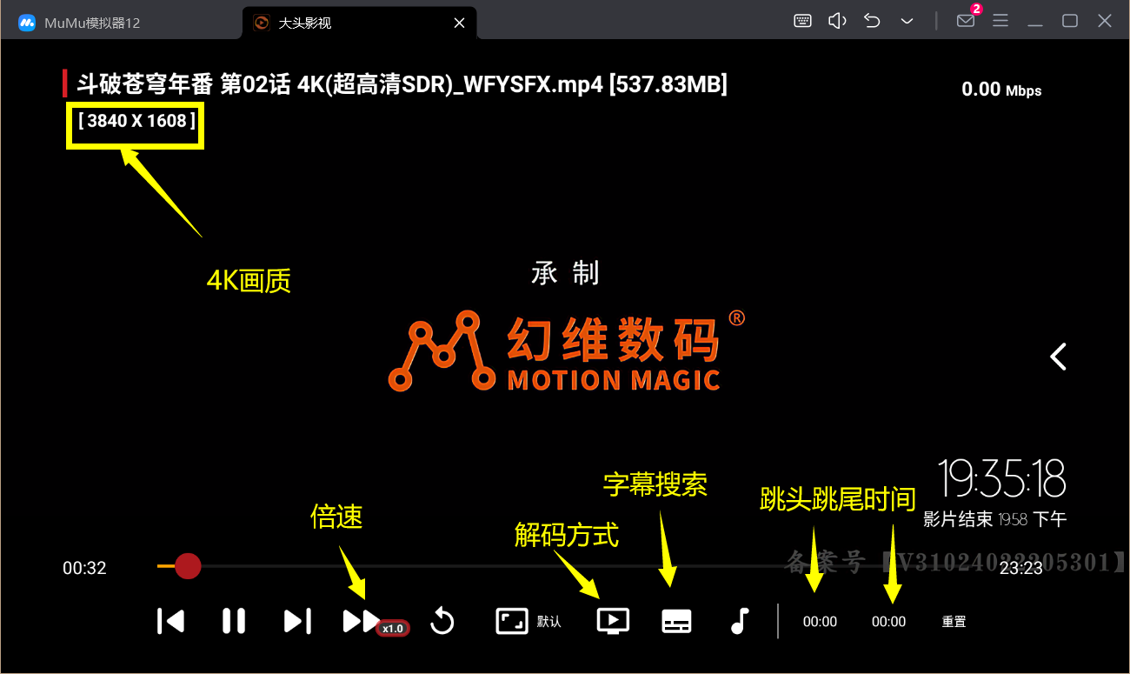This screenshot has width=1130, height=674.
Task: Pause the video playback
Action: pyautogui.click(x=234, y=621)
